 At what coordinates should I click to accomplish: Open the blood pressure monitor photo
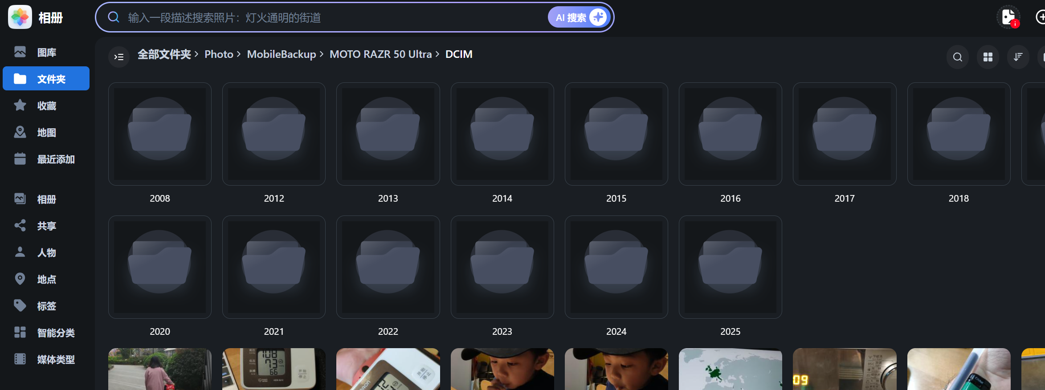[x=273, y=369]
